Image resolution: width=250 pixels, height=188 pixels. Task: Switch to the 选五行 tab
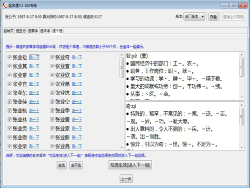tap(21, 31)
